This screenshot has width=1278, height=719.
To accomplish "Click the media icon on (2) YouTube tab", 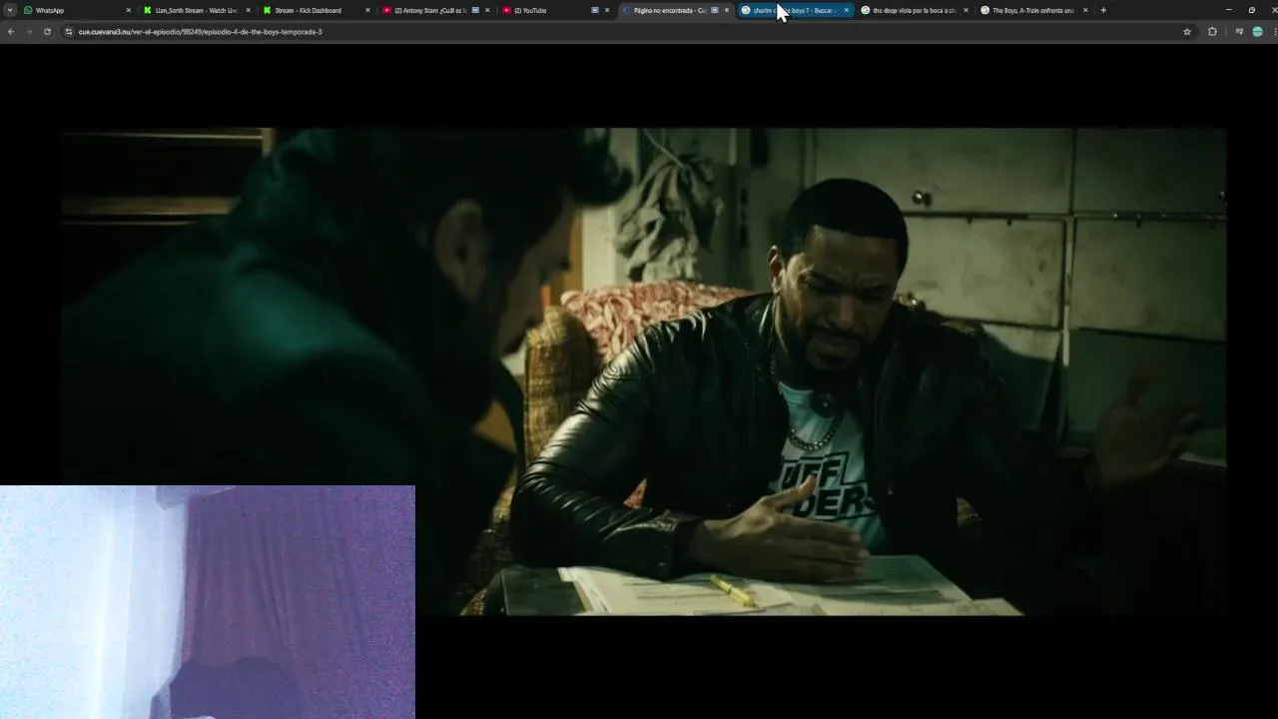I will point(595,10).
